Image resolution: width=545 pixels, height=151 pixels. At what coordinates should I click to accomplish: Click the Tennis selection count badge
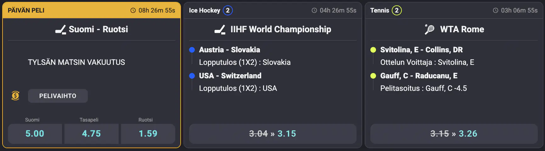[x=396, y=10]
